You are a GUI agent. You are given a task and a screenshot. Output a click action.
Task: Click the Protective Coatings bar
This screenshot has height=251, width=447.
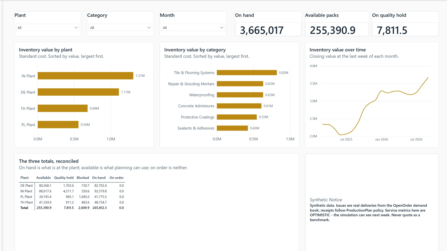tap(237, 117)
